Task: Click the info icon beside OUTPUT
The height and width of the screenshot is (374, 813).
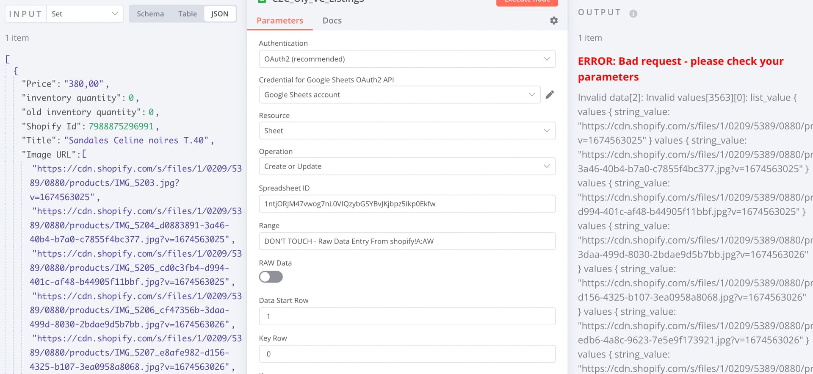Action: (x=633, y=14)
